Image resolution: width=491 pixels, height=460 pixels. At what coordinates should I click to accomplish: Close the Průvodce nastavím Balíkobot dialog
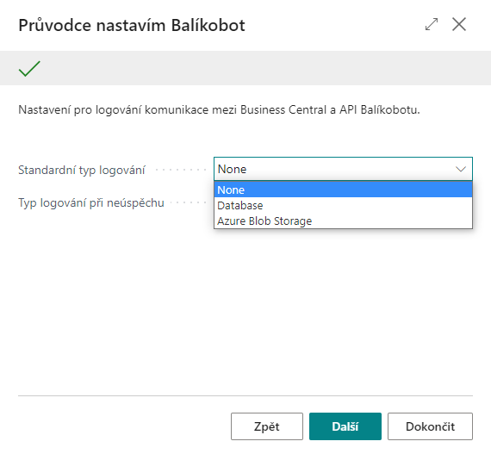click(x=459, y=24)
